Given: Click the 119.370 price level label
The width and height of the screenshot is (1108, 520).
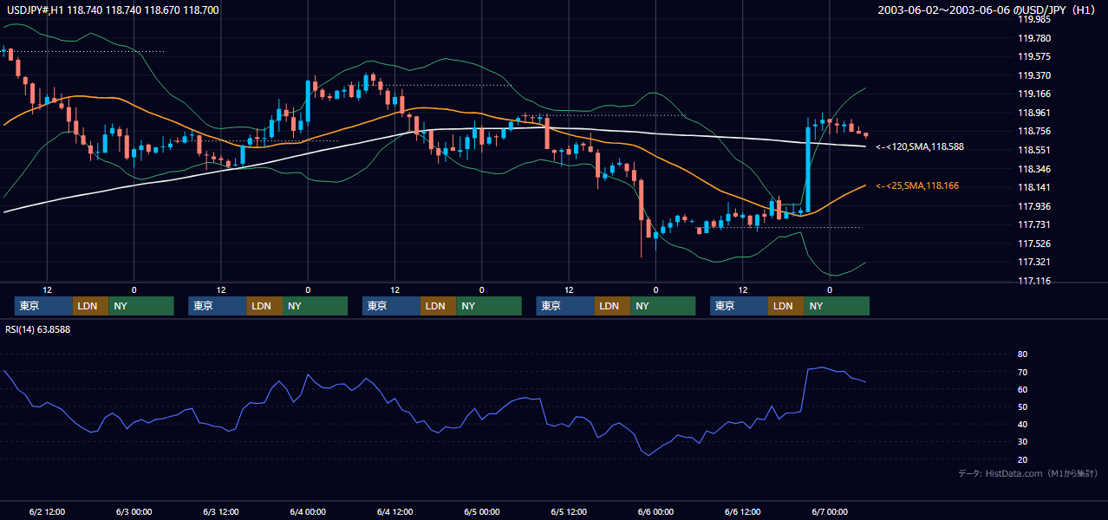Looking at the screenshot, I should click(1034, 75).
